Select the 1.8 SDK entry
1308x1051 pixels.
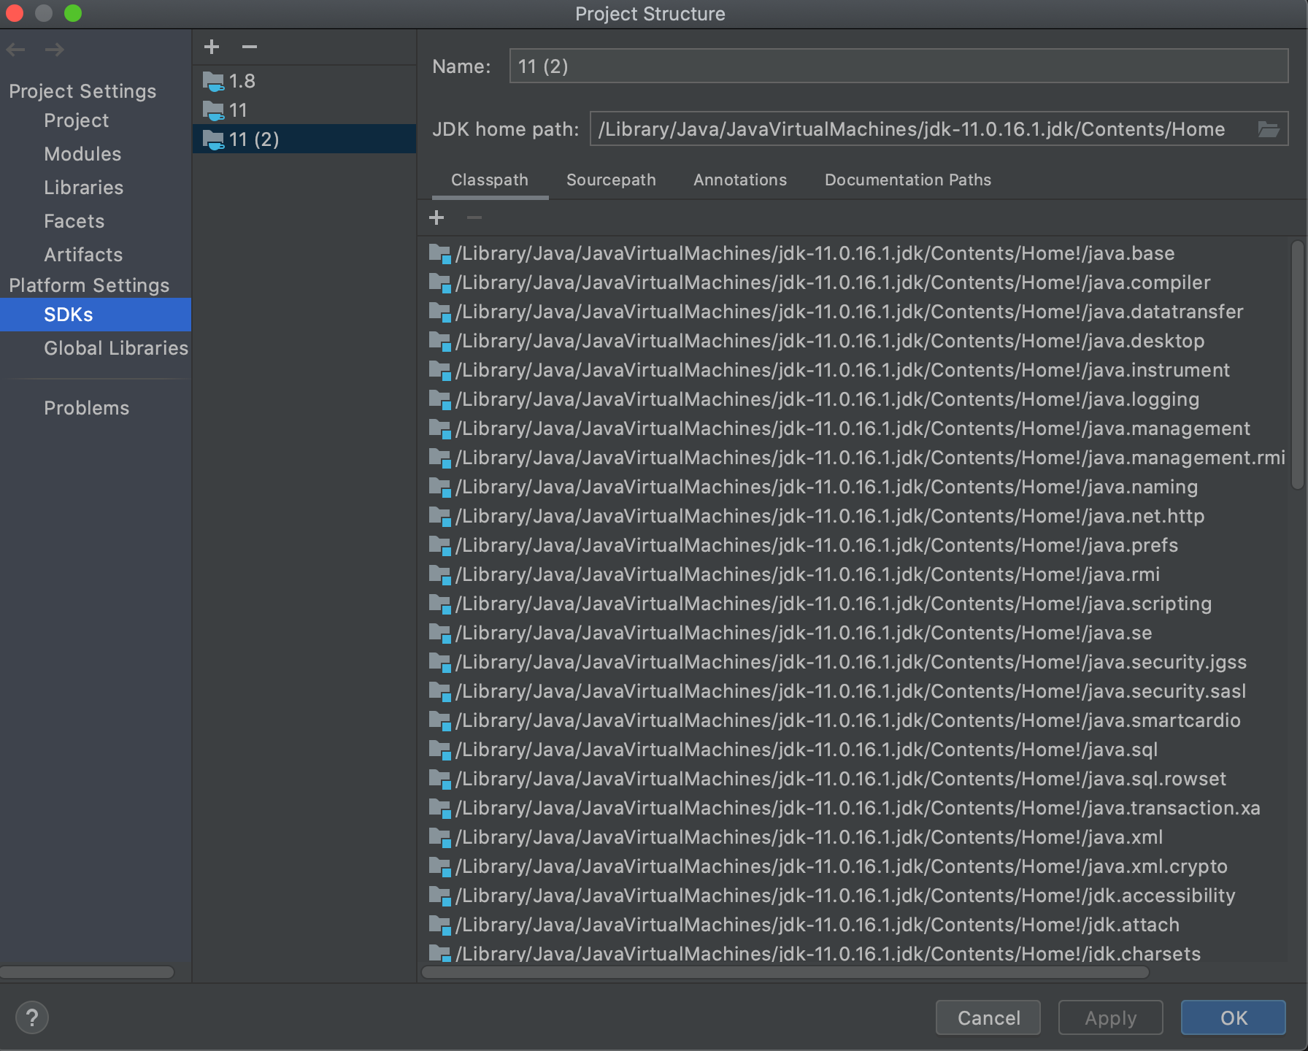click(304, 81)
